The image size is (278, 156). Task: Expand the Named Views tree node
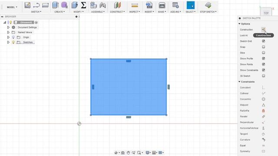point(8,32)
